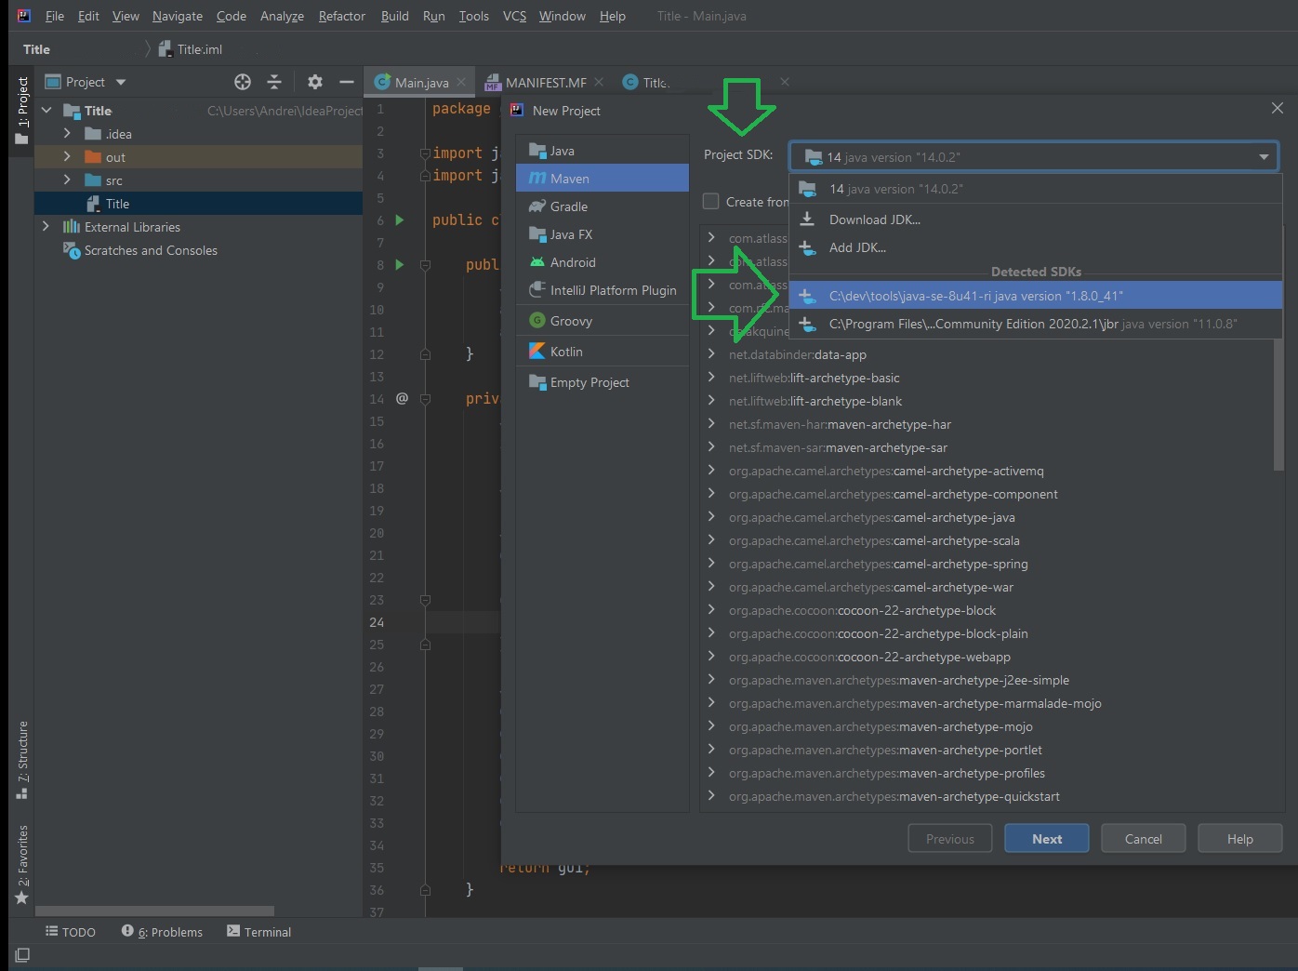Select Empty Project type

click(x=603, y=382)
